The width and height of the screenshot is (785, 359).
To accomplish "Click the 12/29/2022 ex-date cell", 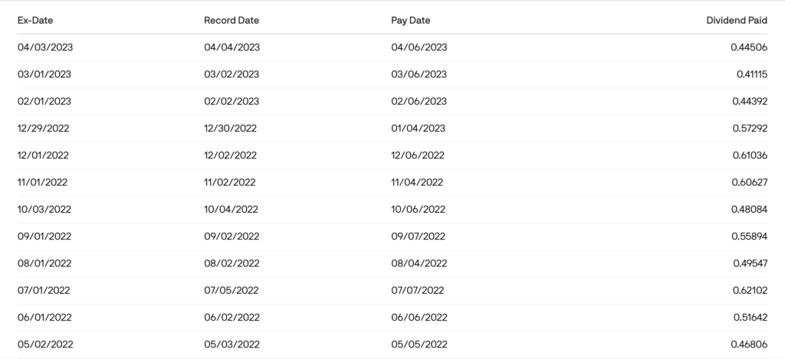I will (x=44, y=128).
